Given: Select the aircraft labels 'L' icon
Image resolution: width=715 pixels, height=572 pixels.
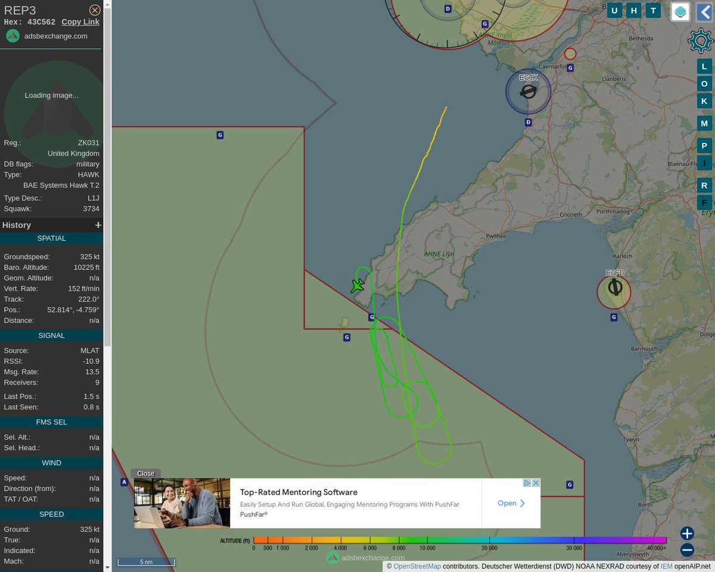Looking at the screenshot, I should [704, 66].
